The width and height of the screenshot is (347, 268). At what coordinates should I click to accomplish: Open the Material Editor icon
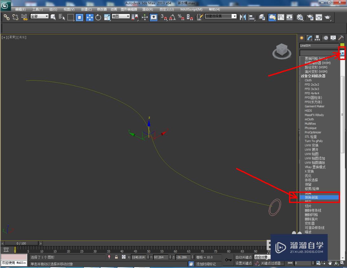point(300,17)
